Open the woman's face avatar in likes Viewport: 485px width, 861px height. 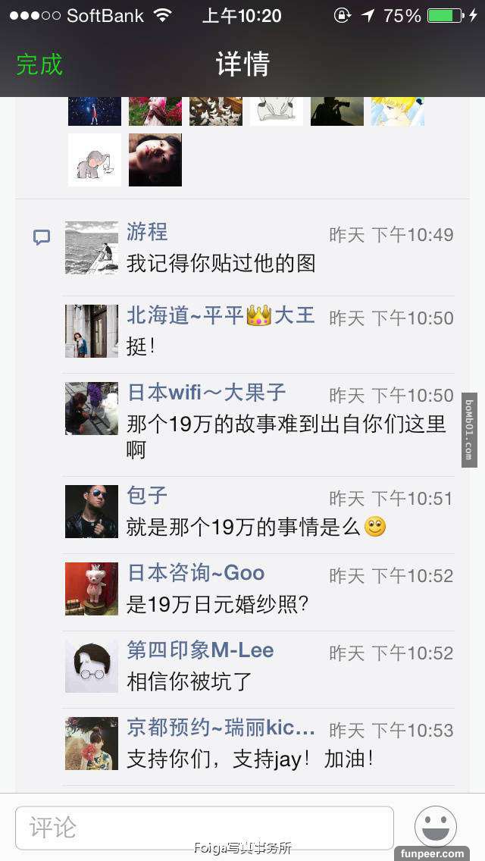(x=155, y=160)
